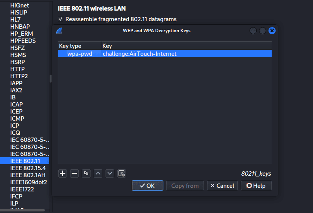Image resolution: width=313 pixels, height=213 pixels.
Task: Move selected key up in list
Action: (98, 173)
